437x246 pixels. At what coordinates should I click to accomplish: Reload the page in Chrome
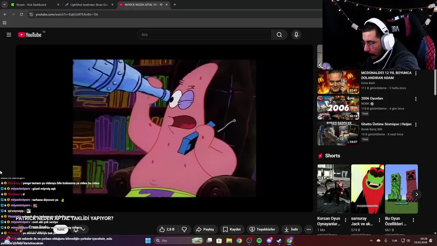[x=21, y=14]
